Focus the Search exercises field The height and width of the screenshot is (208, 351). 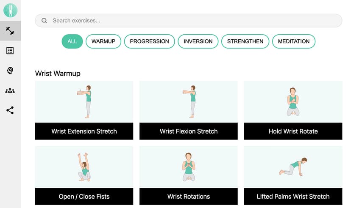coord(191,21)
